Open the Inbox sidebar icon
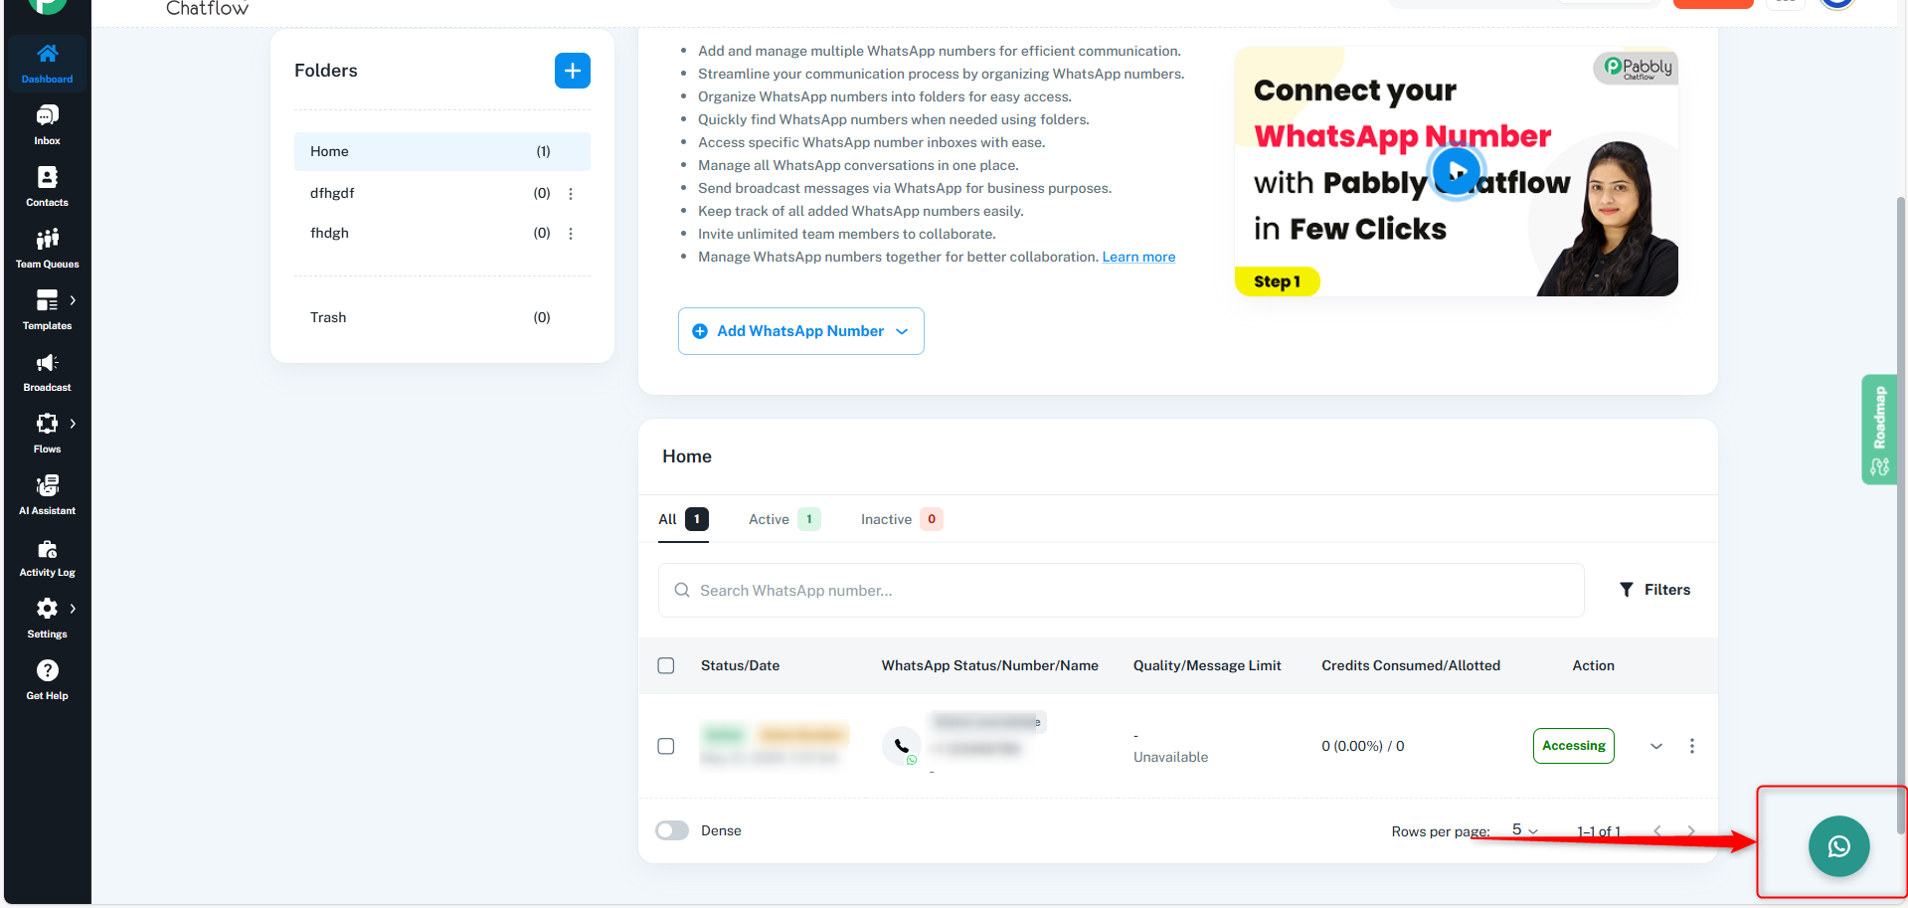Viewport: 1908px width, 908px height. [x=47, y=115]
